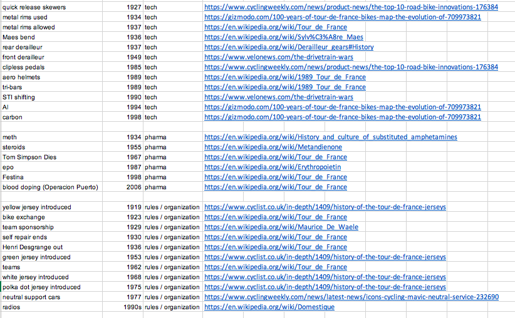Click the epo cell
This screenshot has width=515, height=318.
pyautogui.click(x=51, y=167)
